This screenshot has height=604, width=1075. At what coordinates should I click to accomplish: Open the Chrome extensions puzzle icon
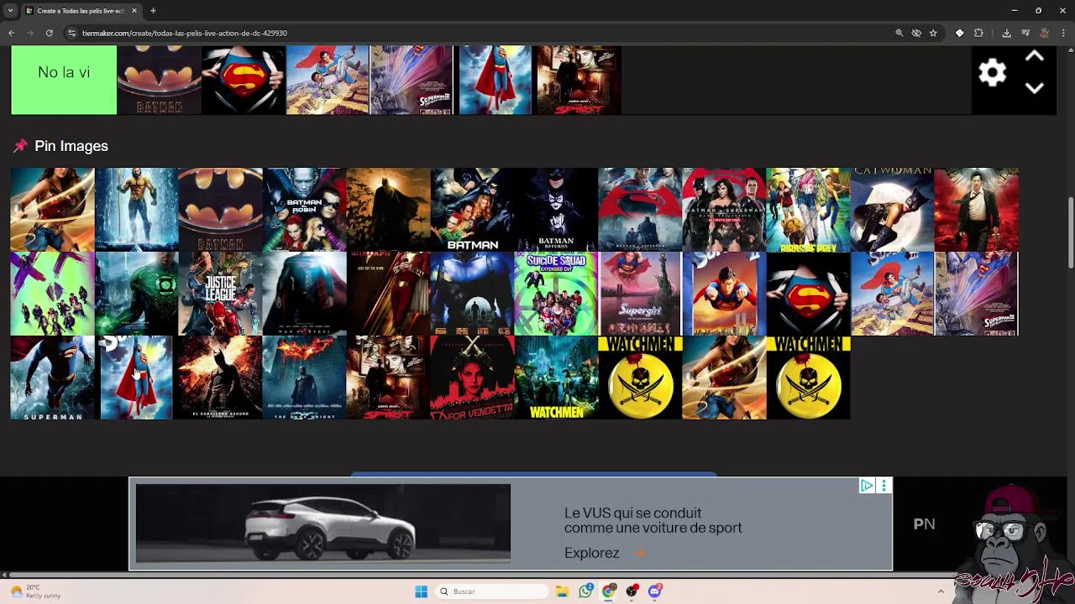point(978,33)
